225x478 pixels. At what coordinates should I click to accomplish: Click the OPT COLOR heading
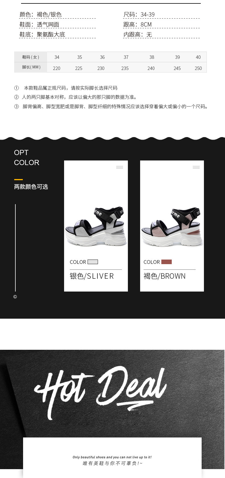[x=26, y=158]
